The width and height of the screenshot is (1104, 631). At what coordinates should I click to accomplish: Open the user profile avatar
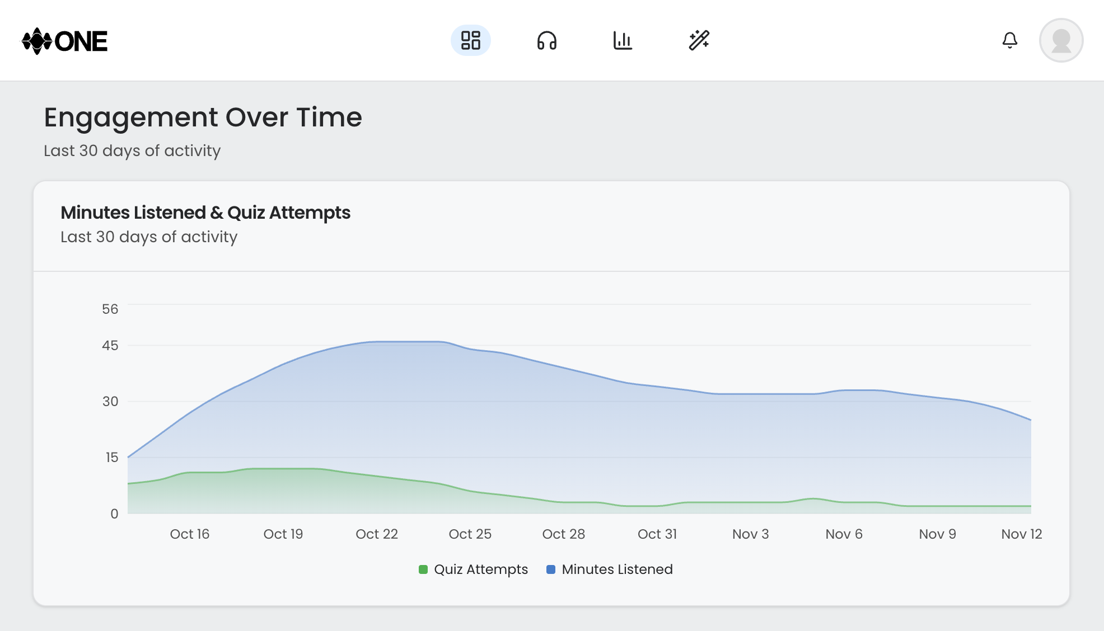point(1061,40)
